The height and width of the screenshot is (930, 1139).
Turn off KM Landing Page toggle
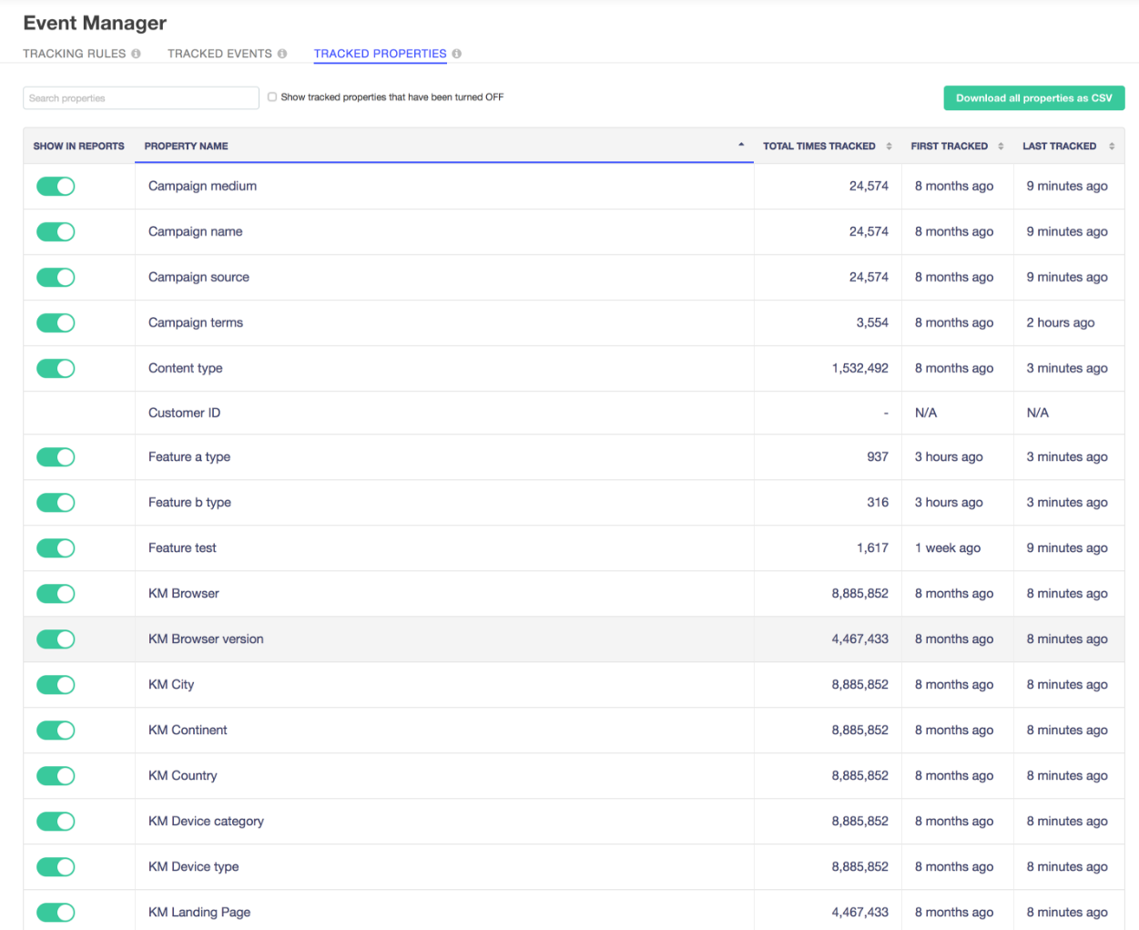pos(56,912)
